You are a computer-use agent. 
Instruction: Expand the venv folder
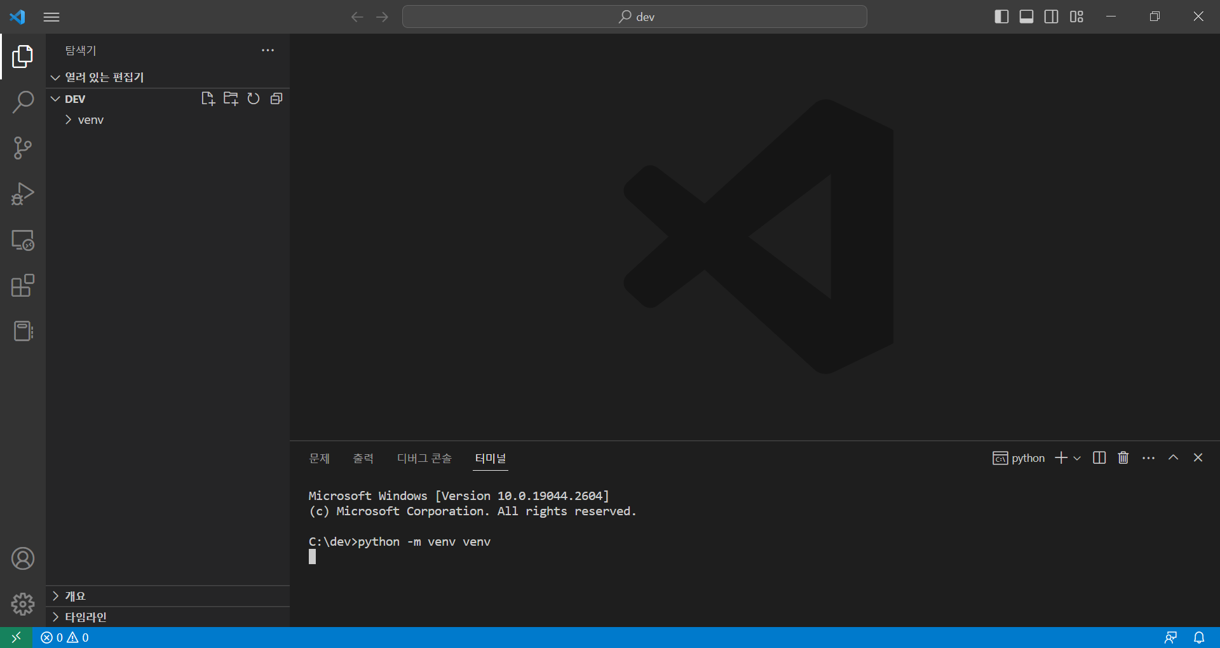click(x=168, y=119)
